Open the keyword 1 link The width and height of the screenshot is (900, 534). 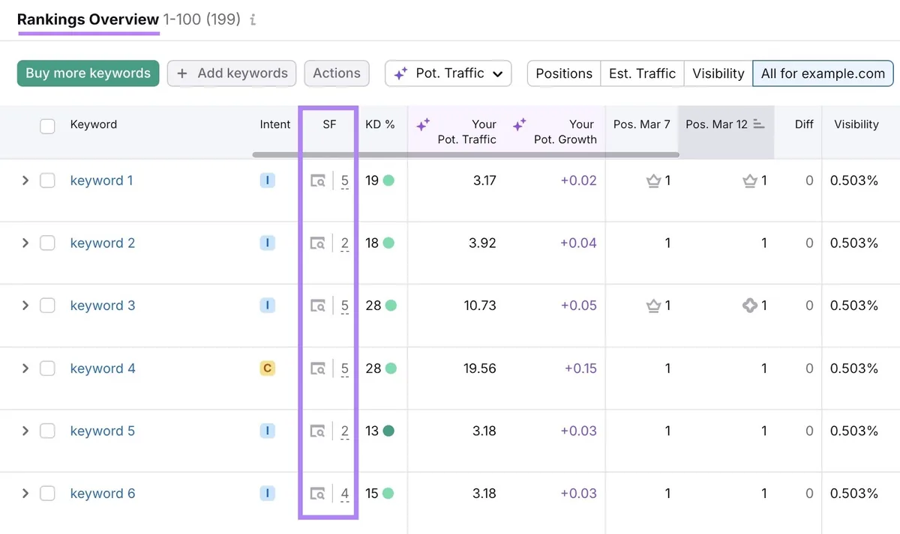(x=101, y=180)
